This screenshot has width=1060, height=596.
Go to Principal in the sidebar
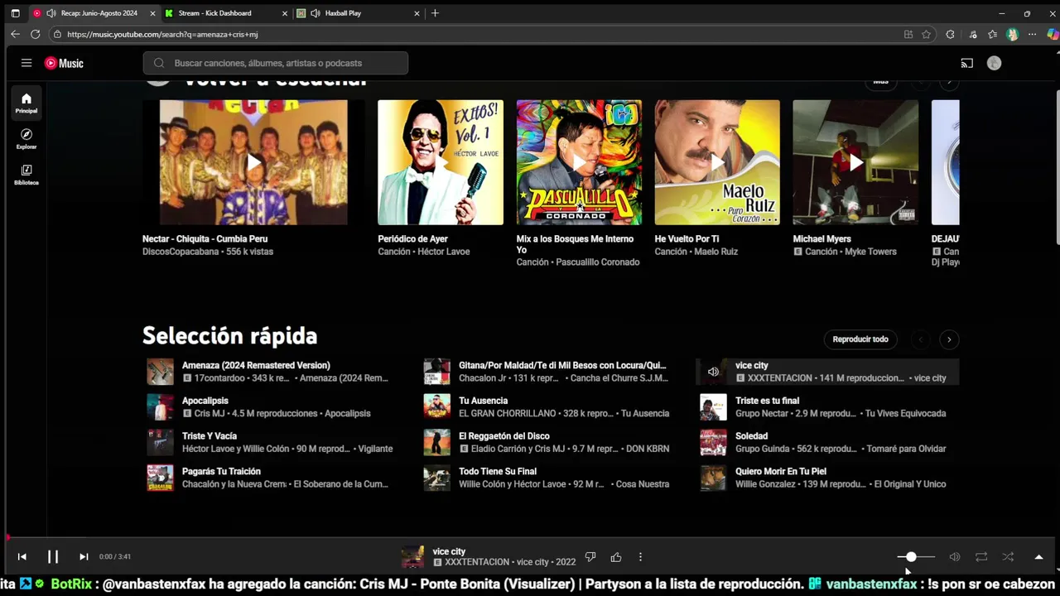26,103
